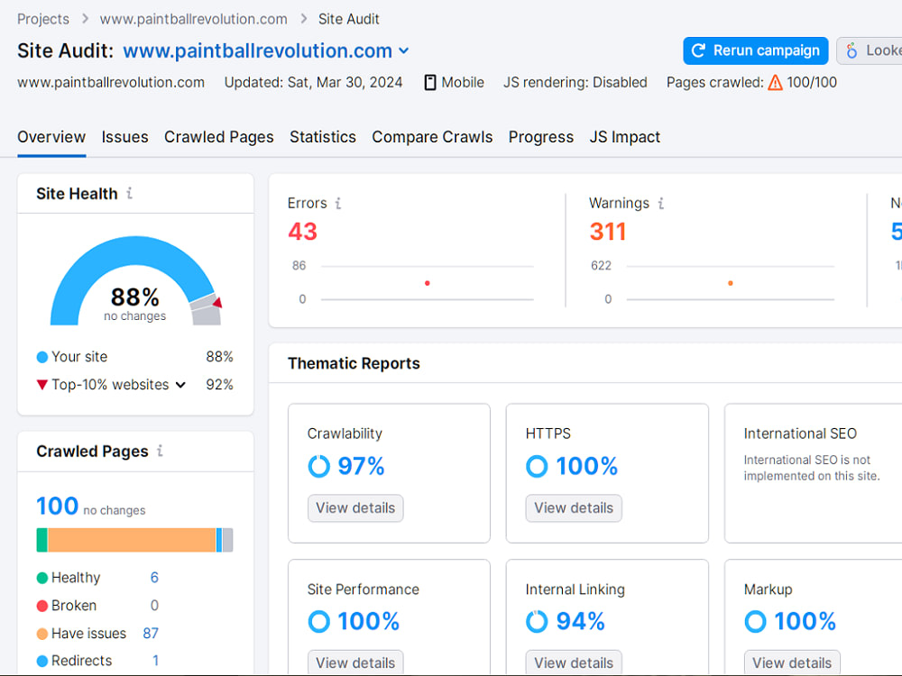Screen dimensions: 902x676
Task: Click the Top-10% websites 92% value
Action: click(x=219, y=385)
